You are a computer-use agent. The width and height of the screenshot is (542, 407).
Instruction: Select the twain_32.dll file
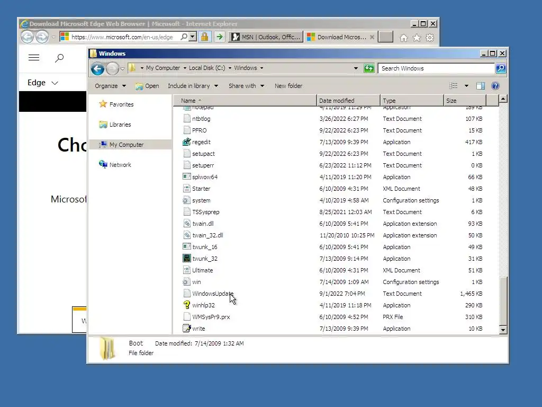pos(207,235)
